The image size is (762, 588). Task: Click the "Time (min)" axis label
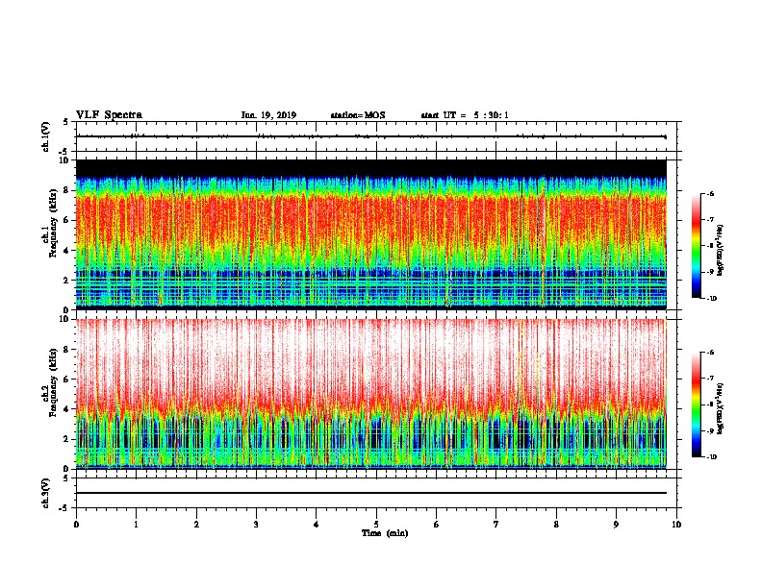click(x=385, y=533)
